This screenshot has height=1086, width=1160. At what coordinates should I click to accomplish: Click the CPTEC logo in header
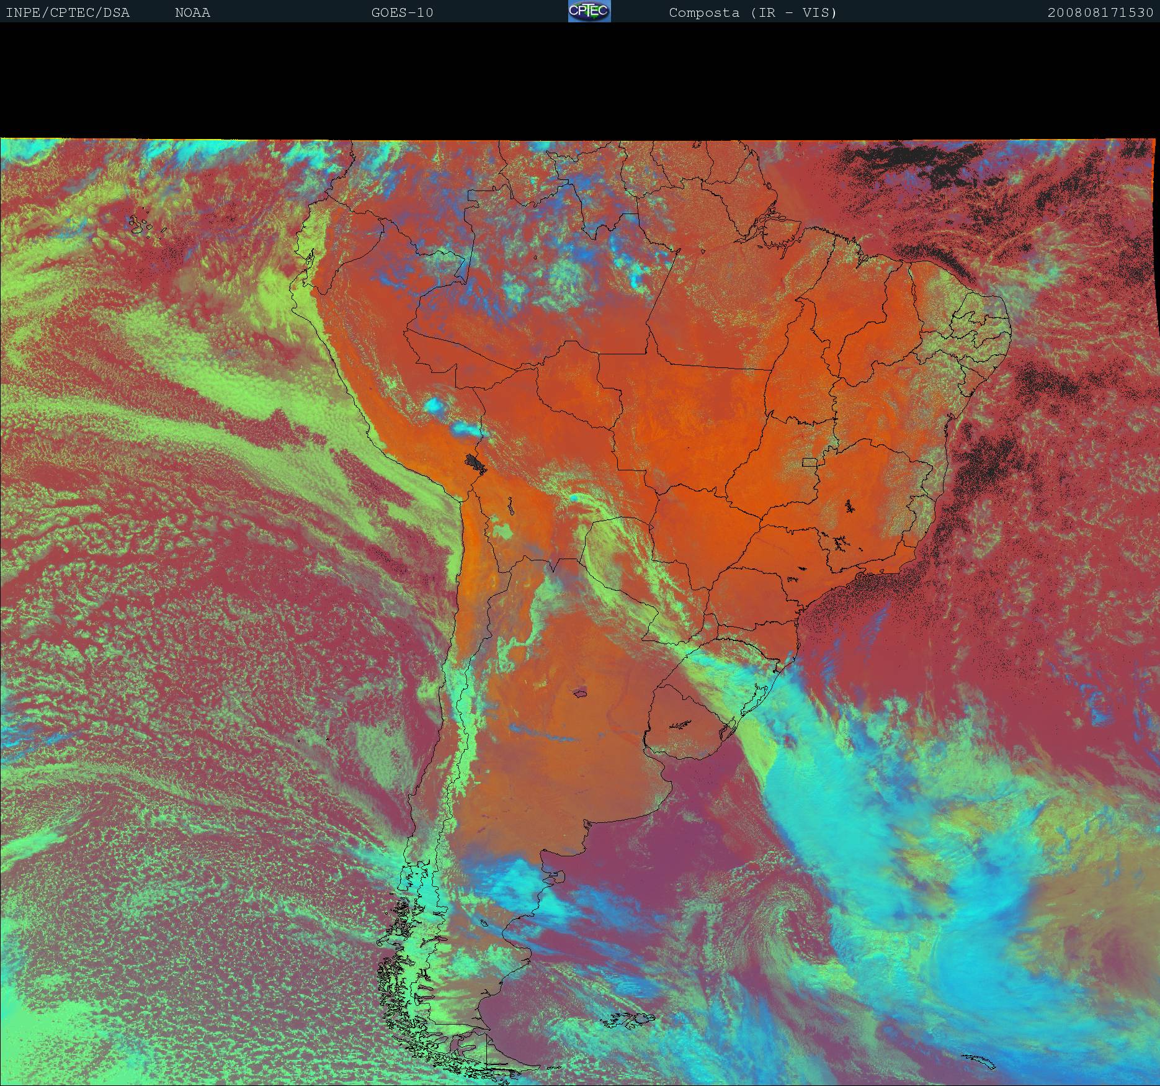pyautogui.click(x=589, y=11)
